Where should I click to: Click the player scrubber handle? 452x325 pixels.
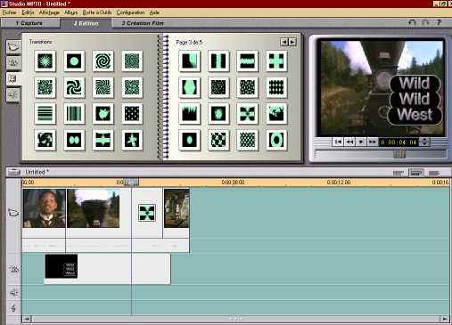coord(399,153)
